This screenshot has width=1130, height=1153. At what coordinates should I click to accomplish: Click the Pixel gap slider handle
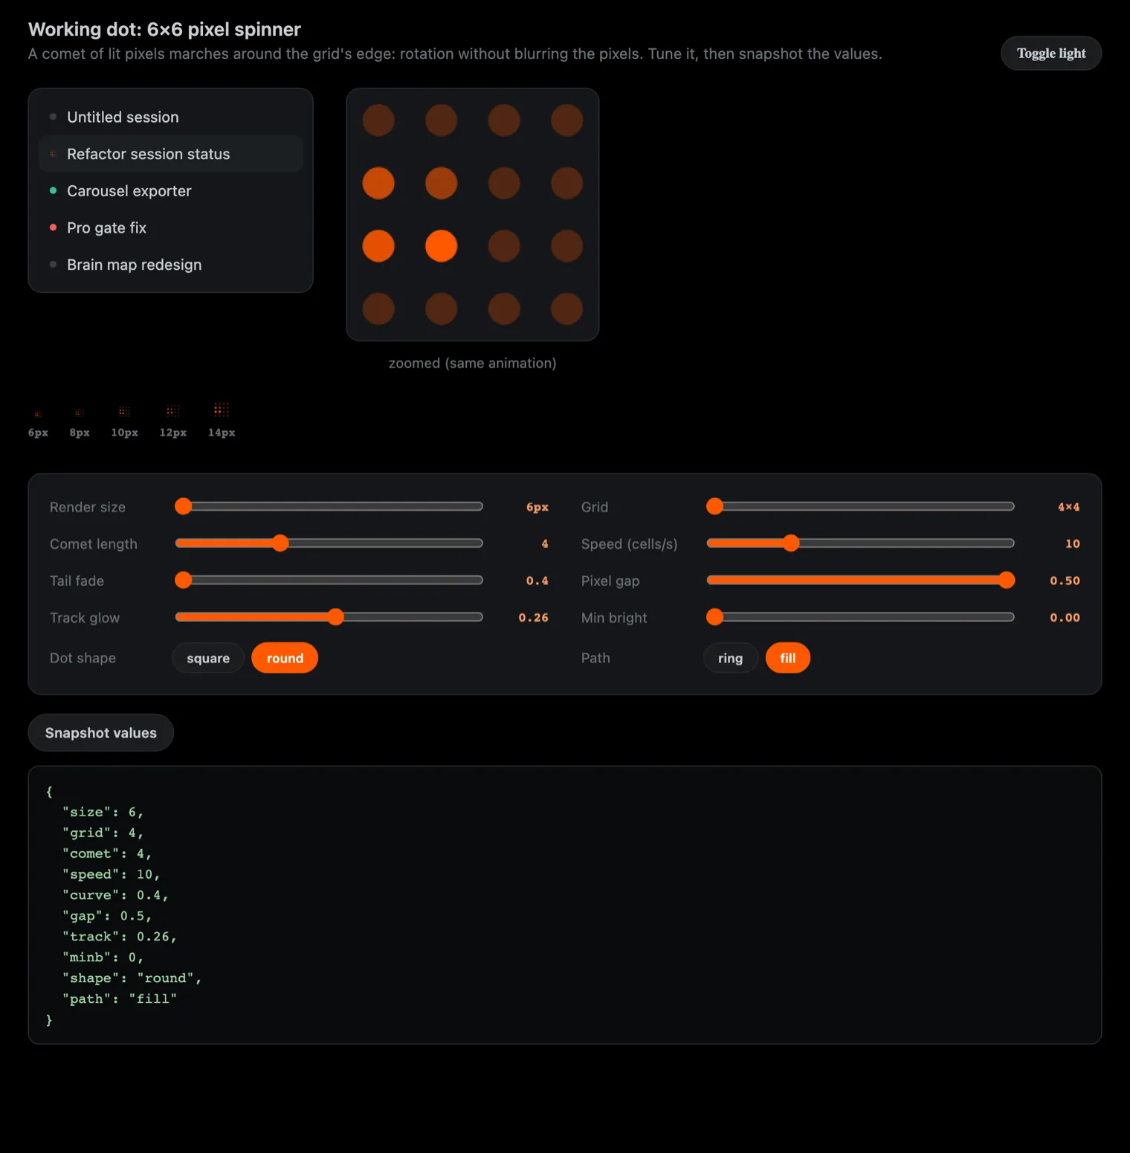(x=1007, y=580)
